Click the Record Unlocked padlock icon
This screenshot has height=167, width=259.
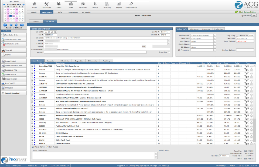click(3, 93)
